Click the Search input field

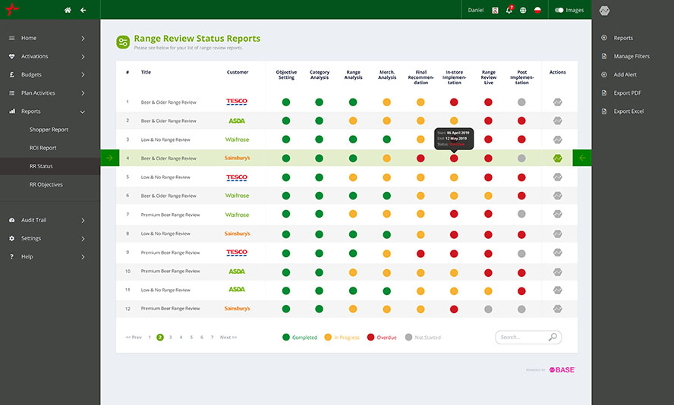click(x=521, y=337)
